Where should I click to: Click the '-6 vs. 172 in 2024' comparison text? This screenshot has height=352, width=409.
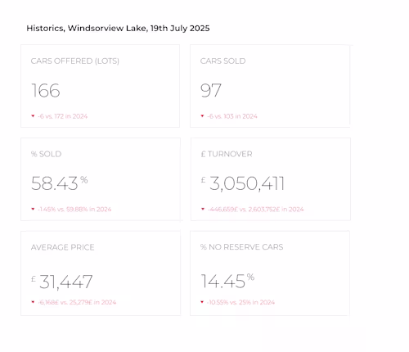(63, 116)
